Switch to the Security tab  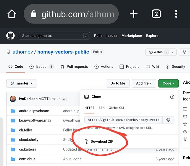pos(175,67)
